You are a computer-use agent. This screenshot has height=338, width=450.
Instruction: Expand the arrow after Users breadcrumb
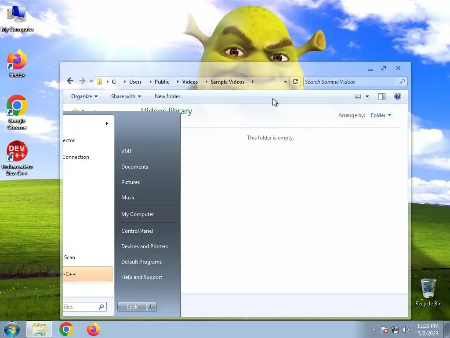pos(150,81)
